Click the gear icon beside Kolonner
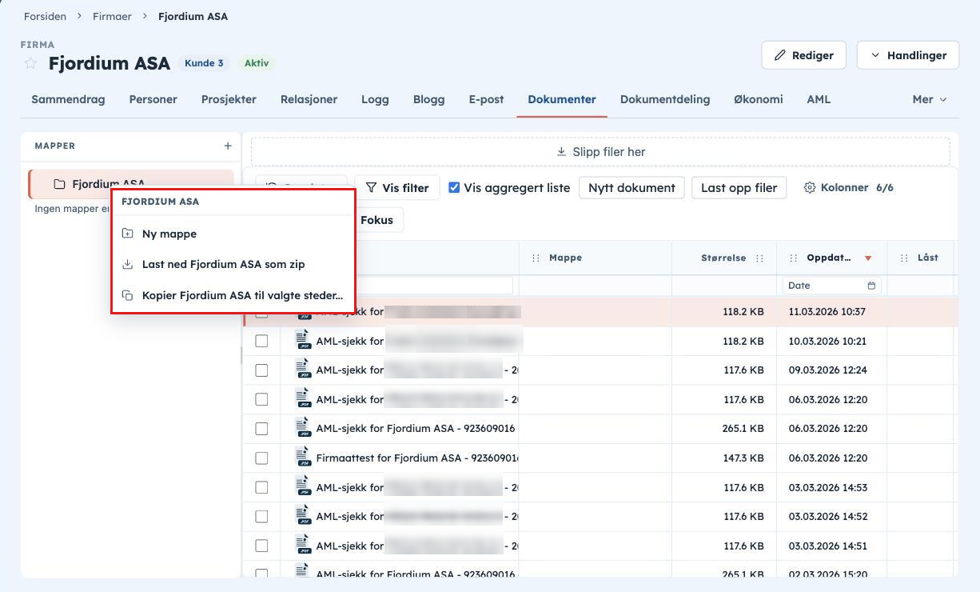This screenshot has width=980, height=592. coord(809,187)
